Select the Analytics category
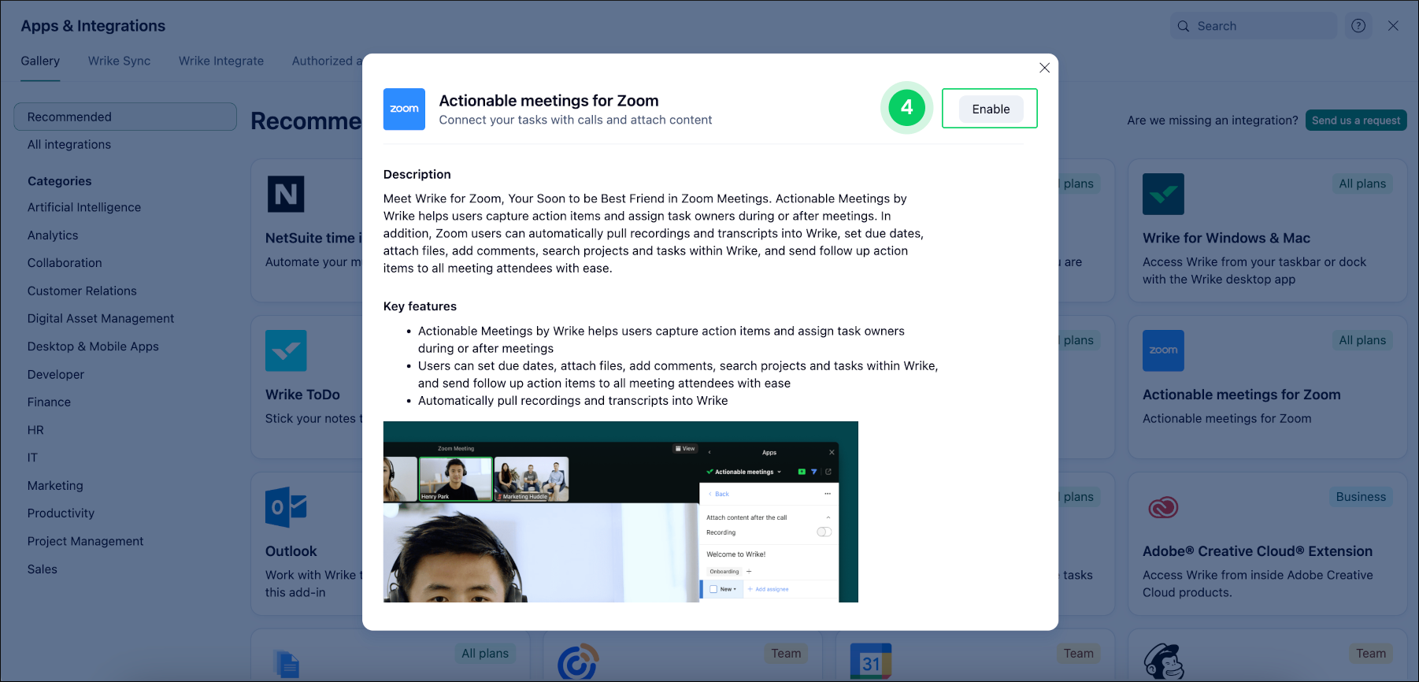Image resolution: width=1419 pixels, height=682 pixels. 53,235
